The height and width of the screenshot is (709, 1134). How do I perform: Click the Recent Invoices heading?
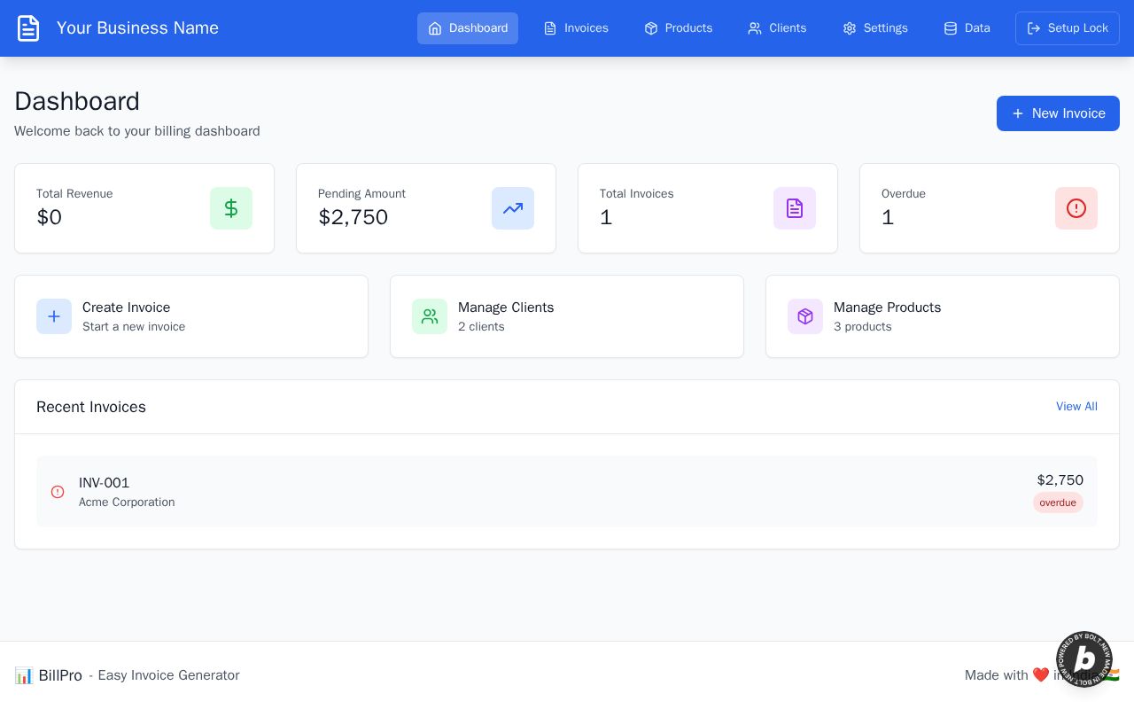(x=91, y=407)
